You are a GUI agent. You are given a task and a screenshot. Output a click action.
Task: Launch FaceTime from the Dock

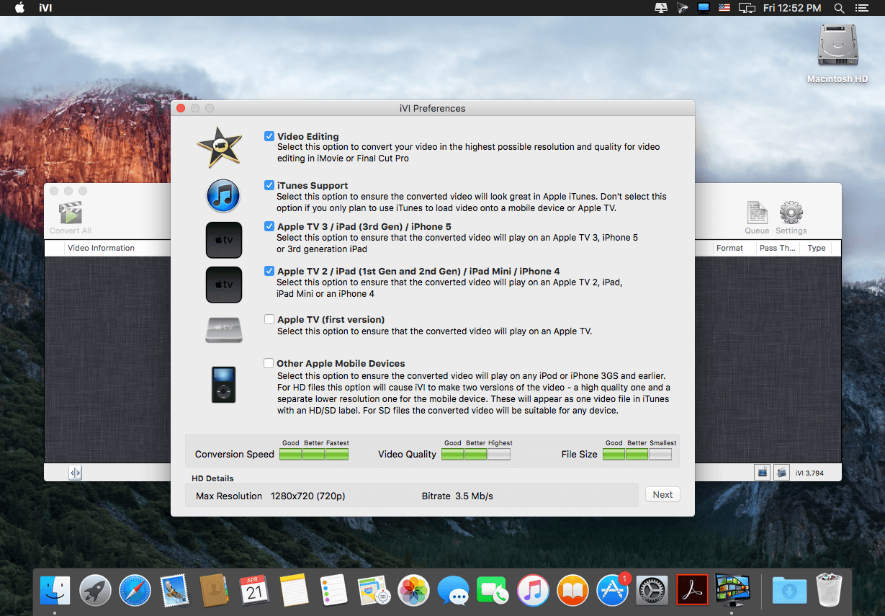[493, 591]
